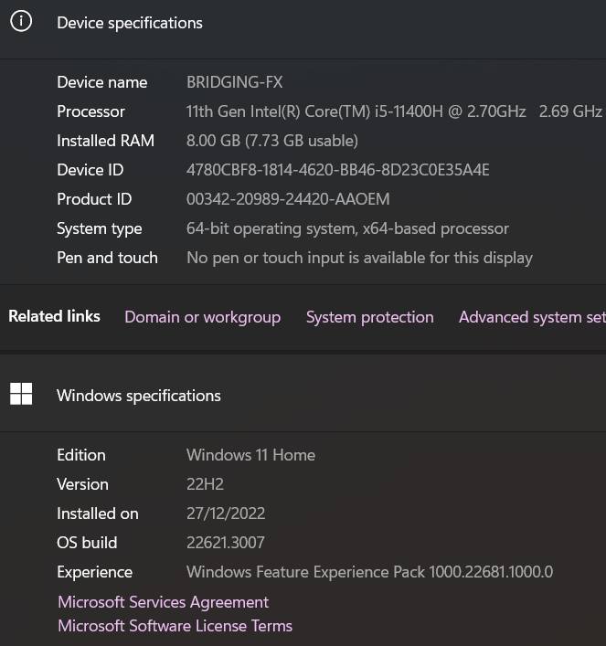Click the Version label
This screenshot has height=646, width=606.
click(x=83, y=484)
